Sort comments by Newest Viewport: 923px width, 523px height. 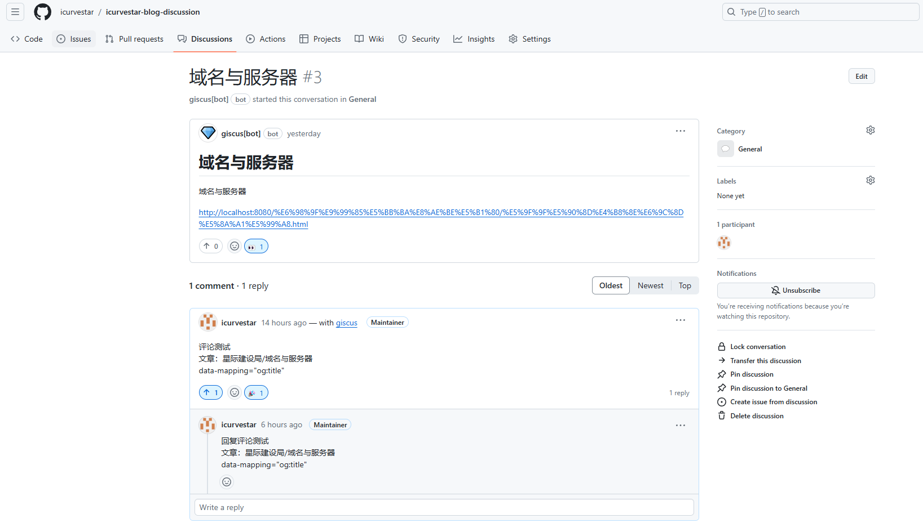point(650,285)
